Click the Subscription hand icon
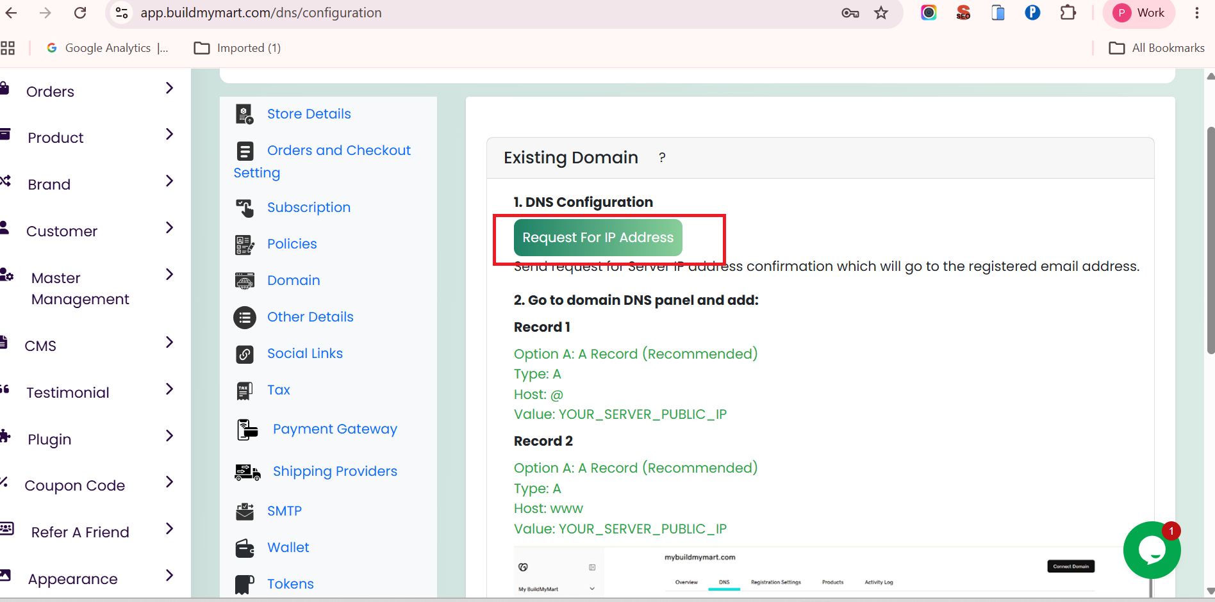1215x602 pixels. (245, 208)
